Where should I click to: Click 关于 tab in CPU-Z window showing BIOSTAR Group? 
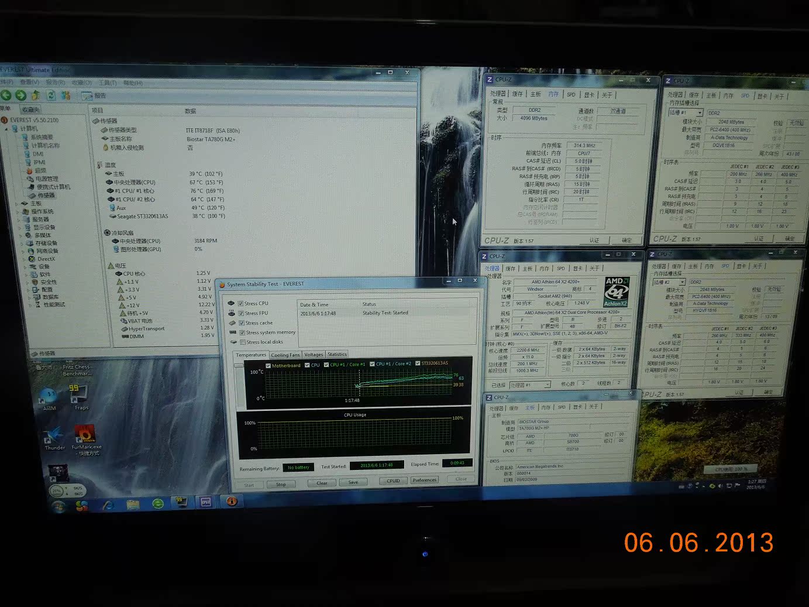(x=594, y=406)
